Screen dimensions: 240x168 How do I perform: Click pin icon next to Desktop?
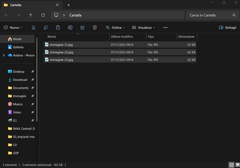coord(32,72)
